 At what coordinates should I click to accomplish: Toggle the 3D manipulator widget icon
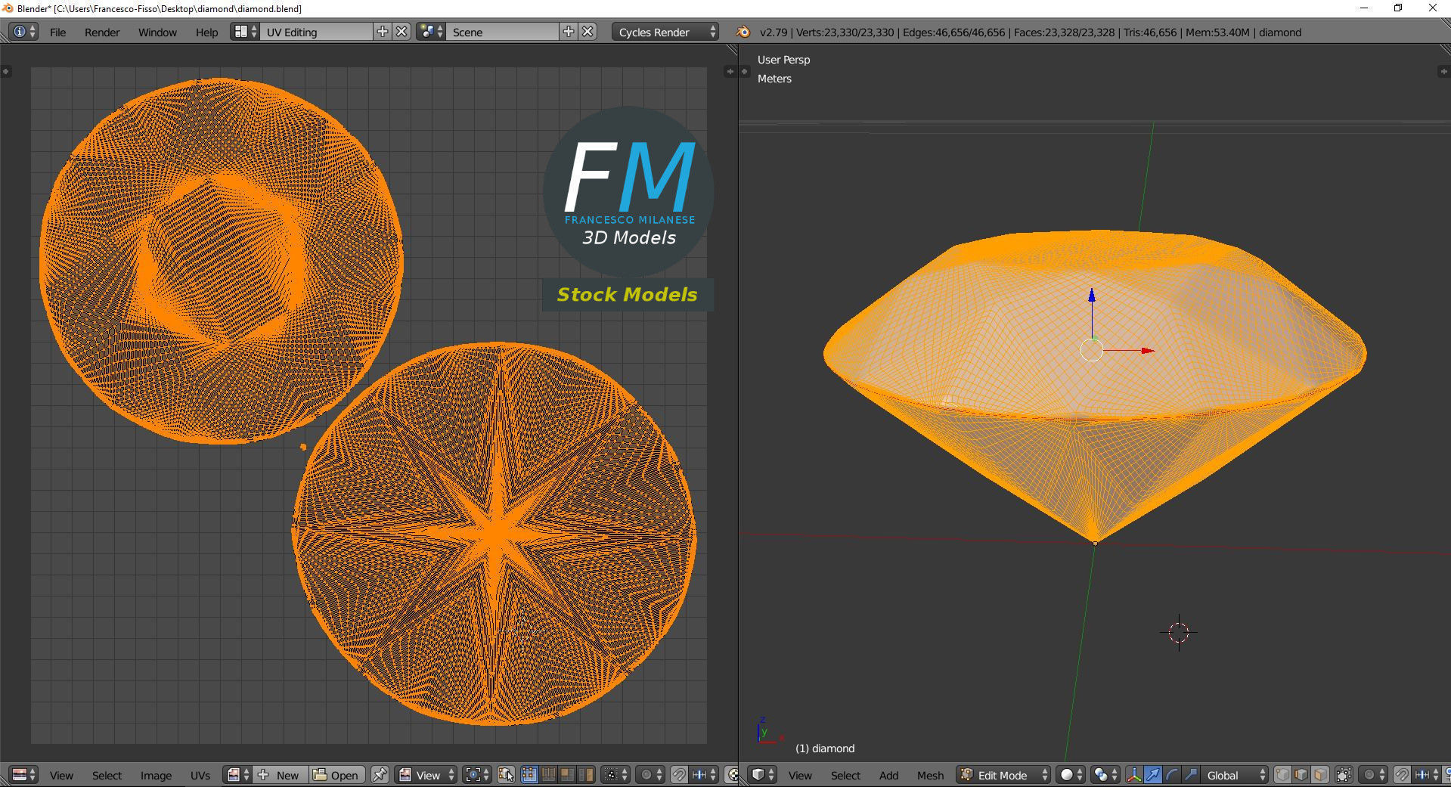pos(1134,775)
